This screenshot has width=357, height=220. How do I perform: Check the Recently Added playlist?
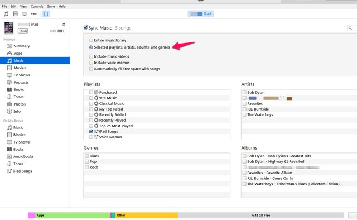91,114
